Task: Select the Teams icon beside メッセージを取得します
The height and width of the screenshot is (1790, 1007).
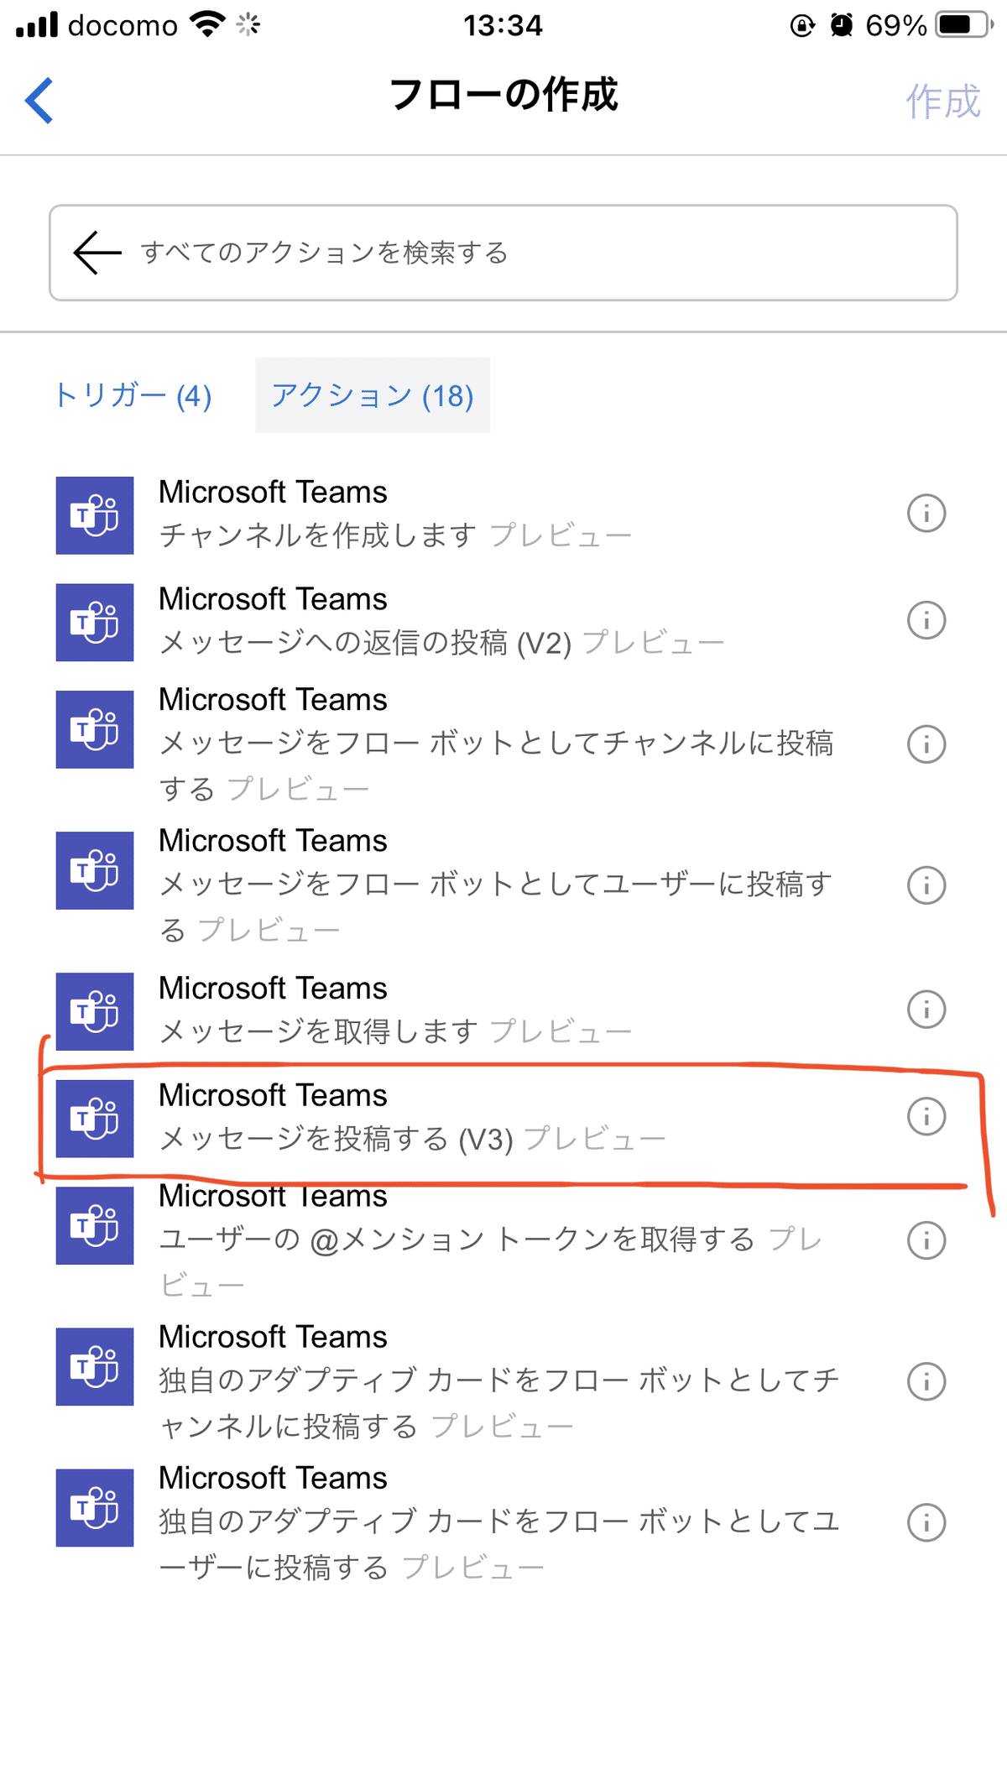Action: click(x=94, y=1011)
